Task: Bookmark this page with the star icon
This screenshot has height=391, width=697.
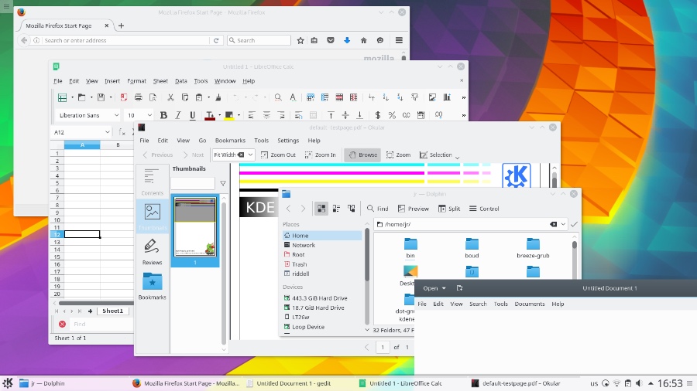Action: tap(300, 40)
